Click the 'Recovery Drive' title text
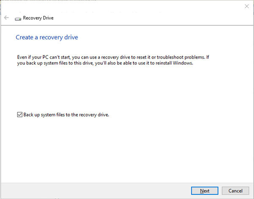 tap(38, 18)
